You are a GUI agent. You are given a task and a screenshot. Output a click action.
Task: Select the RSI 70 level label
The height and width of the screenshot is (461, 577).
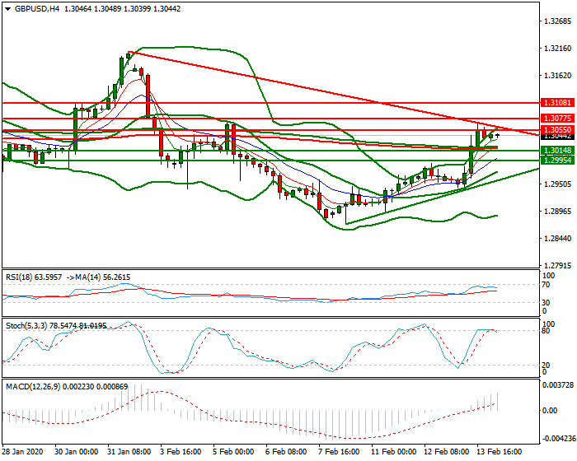pos(546,285)
